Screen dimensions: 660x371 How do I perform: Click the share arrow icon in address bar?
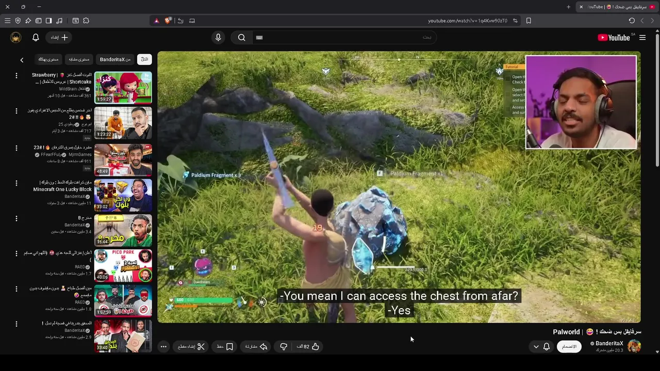180,21
